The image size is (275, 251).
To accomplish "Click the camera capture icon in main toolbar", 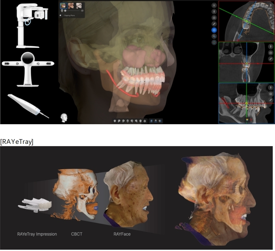I will (x=214, y=18).
